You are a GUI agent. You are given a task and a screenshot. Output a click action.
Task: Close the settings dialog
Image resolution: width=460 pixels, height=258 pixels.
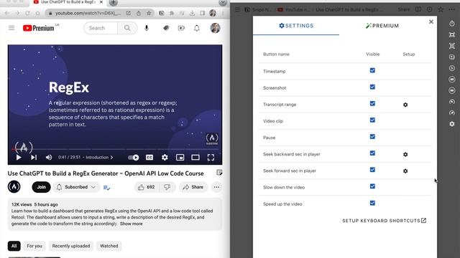click(x=431, y=21)
